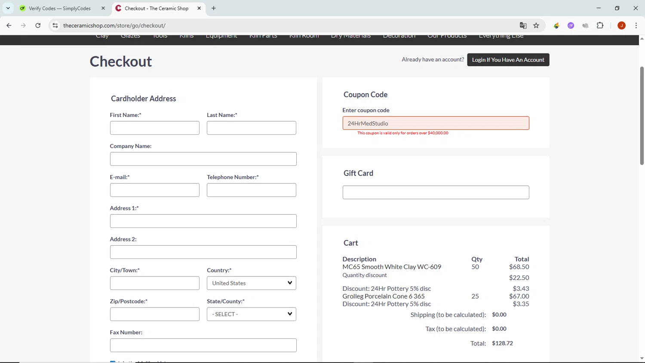
Task: Click the browser address bar URL
Action: click(x=114, y=25)
